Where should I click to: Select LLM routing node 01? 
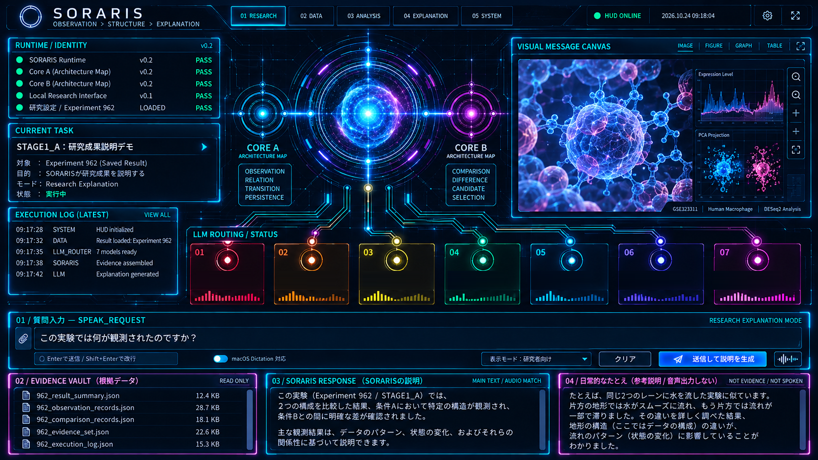pos(227,274)
